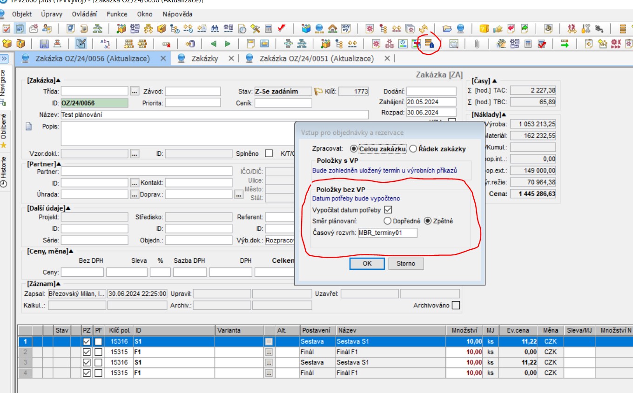Click the delete row red X icon
Image resolution: width=633 pixels, height=393 pixels.
(166, 44)
